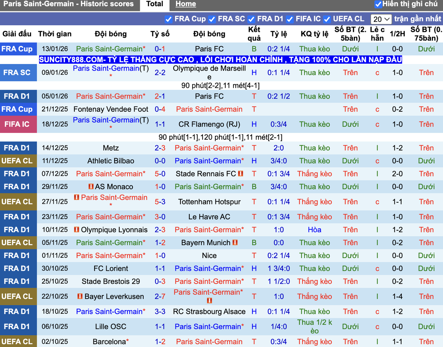Click the red card icon beside Bayer Leverkusen

[x=80, y=296]
